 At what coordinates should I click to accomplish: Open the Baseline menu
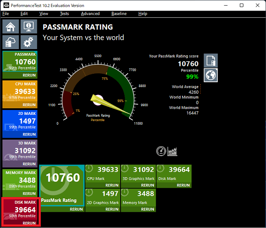pos(119,14)
